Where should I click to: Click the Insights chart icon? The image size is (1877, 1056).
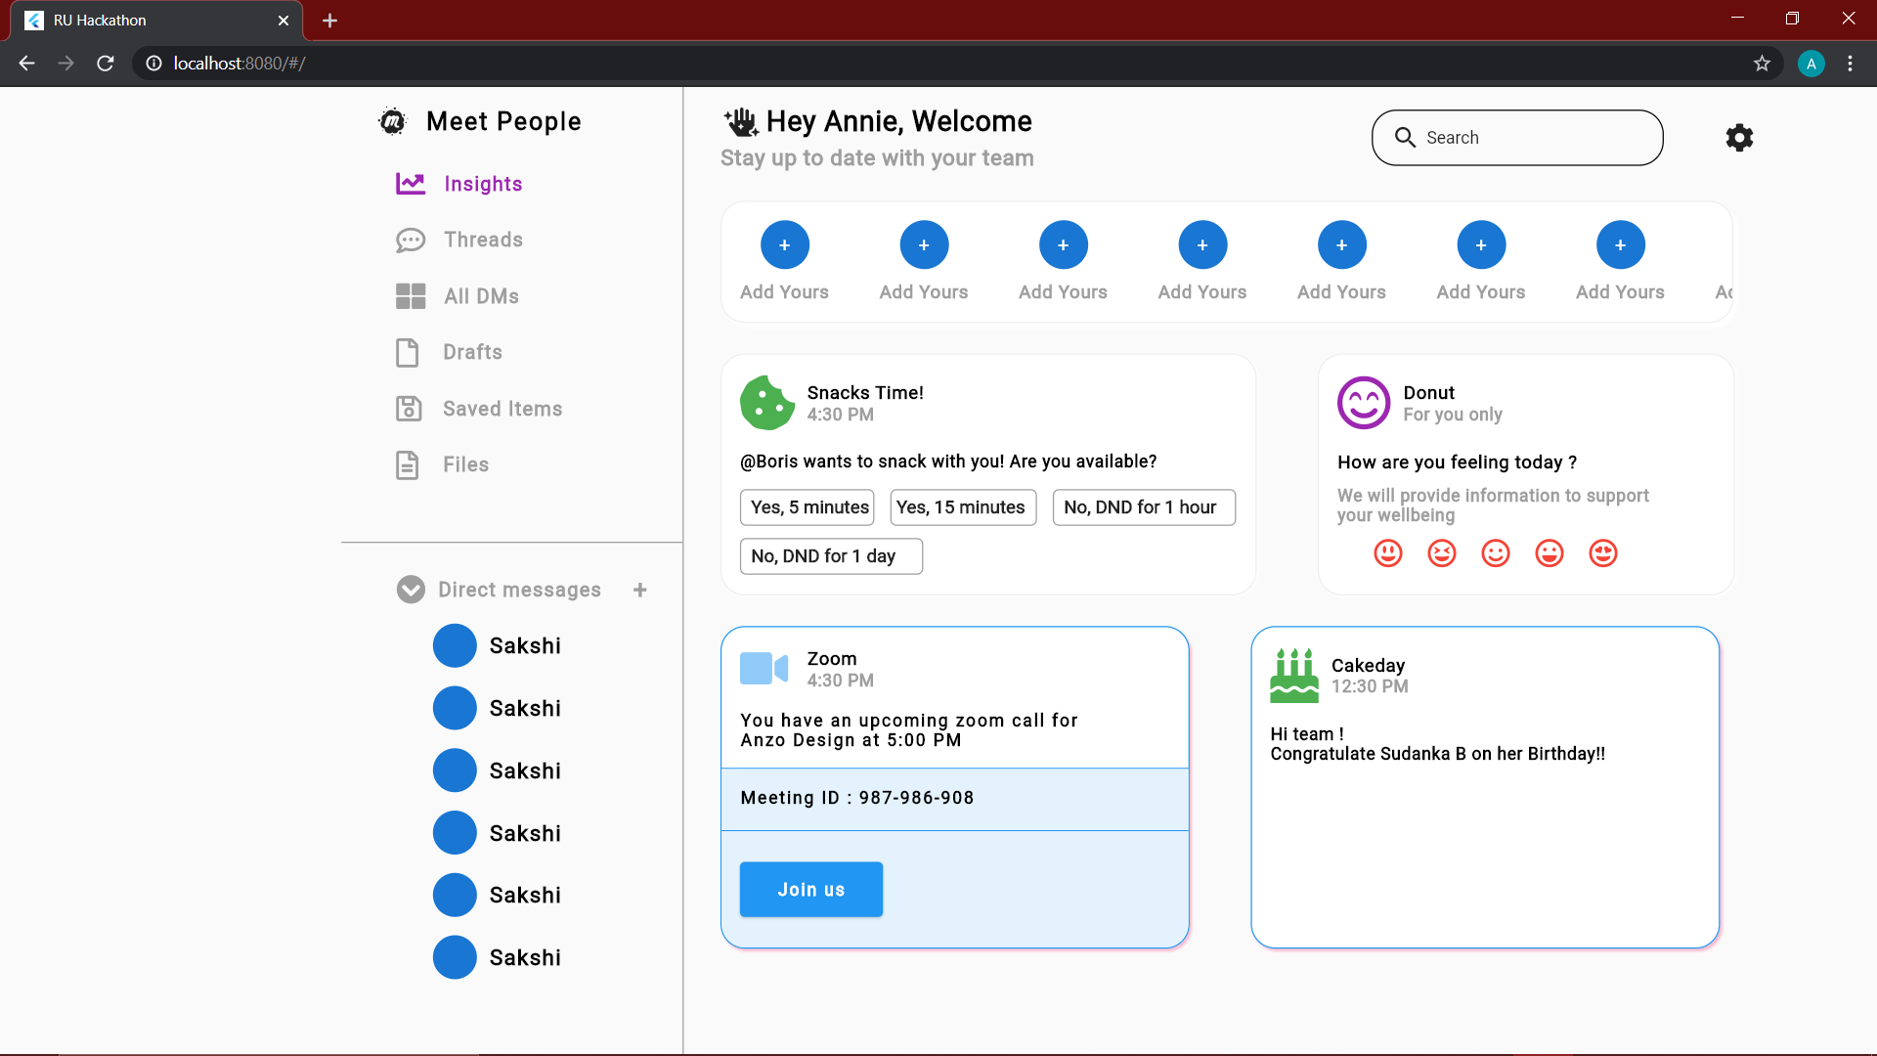tap(411, 184)
